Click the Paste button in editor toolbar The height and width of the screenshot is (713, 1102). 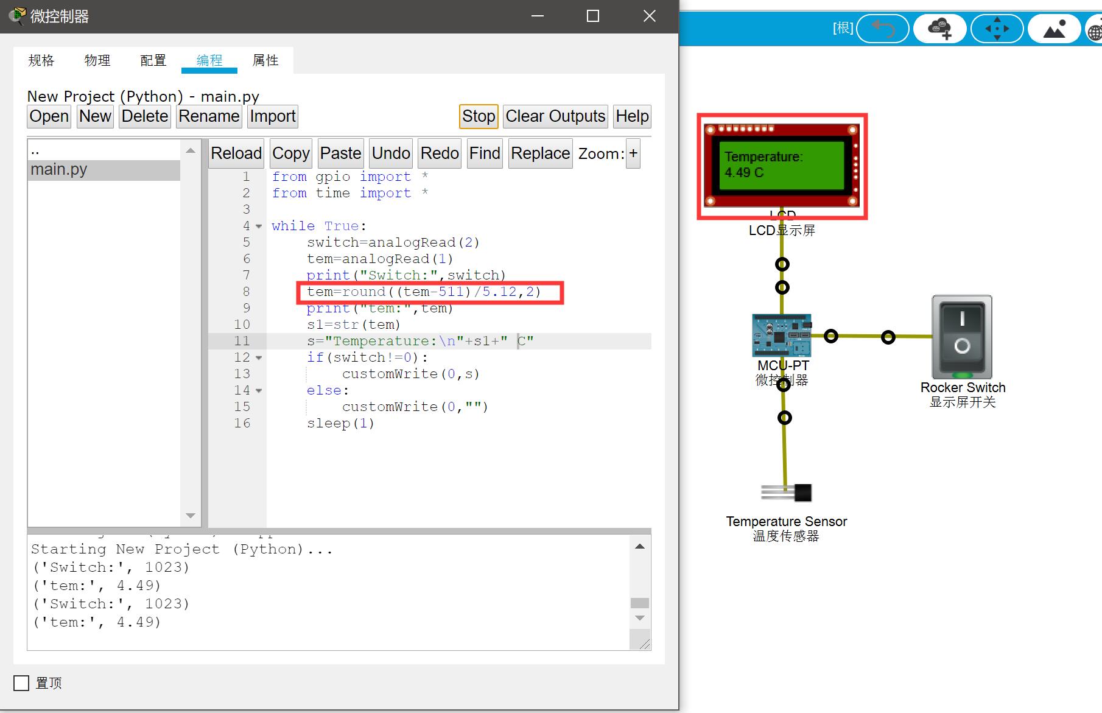pyautogui.click(x=341, y=153)
